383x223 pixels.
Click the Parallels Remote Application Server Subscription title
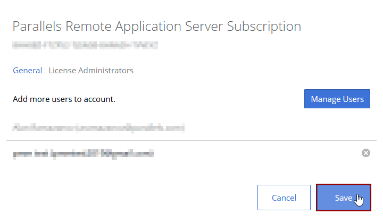[x=156, y=26]
